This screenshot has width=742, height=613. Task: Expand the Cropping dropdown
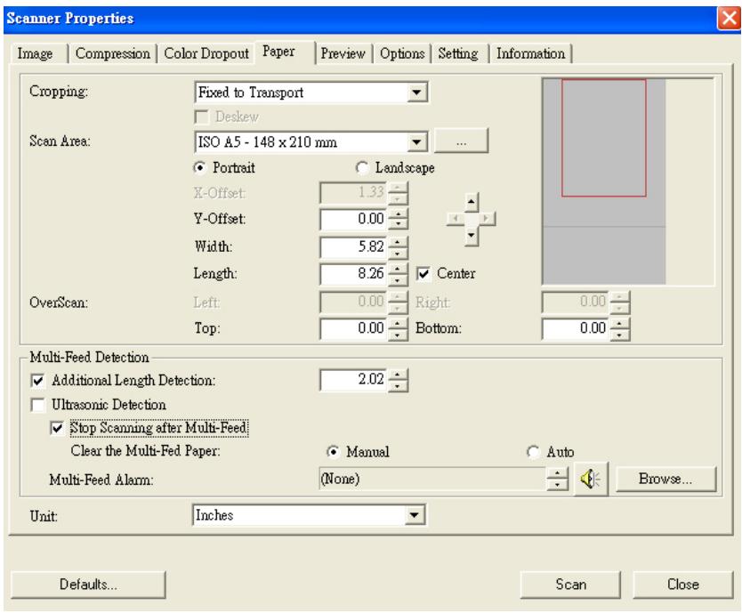[x=417, y=93]
